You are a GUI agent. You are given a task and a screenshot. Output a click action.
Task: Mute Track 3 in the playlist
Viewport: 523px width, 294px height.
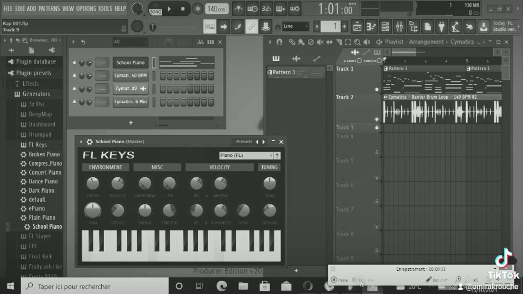pyautogui.click(x=377, y=128)
